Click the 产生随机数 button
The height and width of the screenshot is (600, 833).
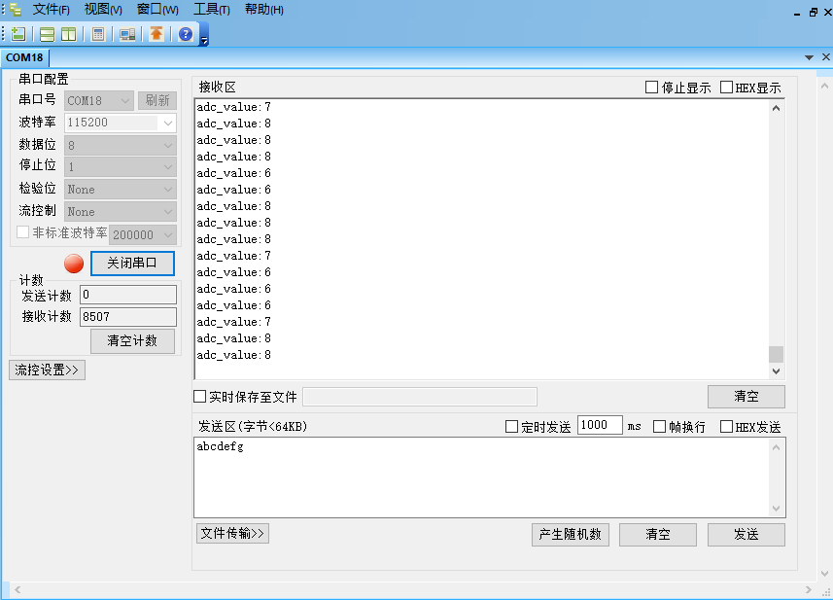[570, 535]
